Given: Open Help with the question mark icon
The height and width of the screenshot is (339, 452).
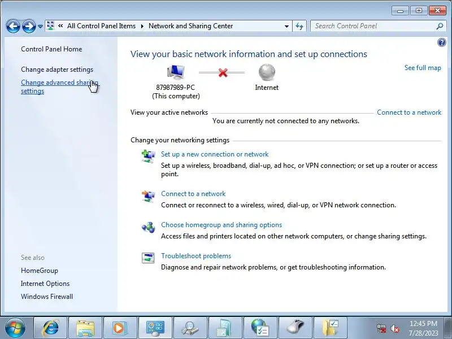Looking at the screenshot, I should (441, 43).
